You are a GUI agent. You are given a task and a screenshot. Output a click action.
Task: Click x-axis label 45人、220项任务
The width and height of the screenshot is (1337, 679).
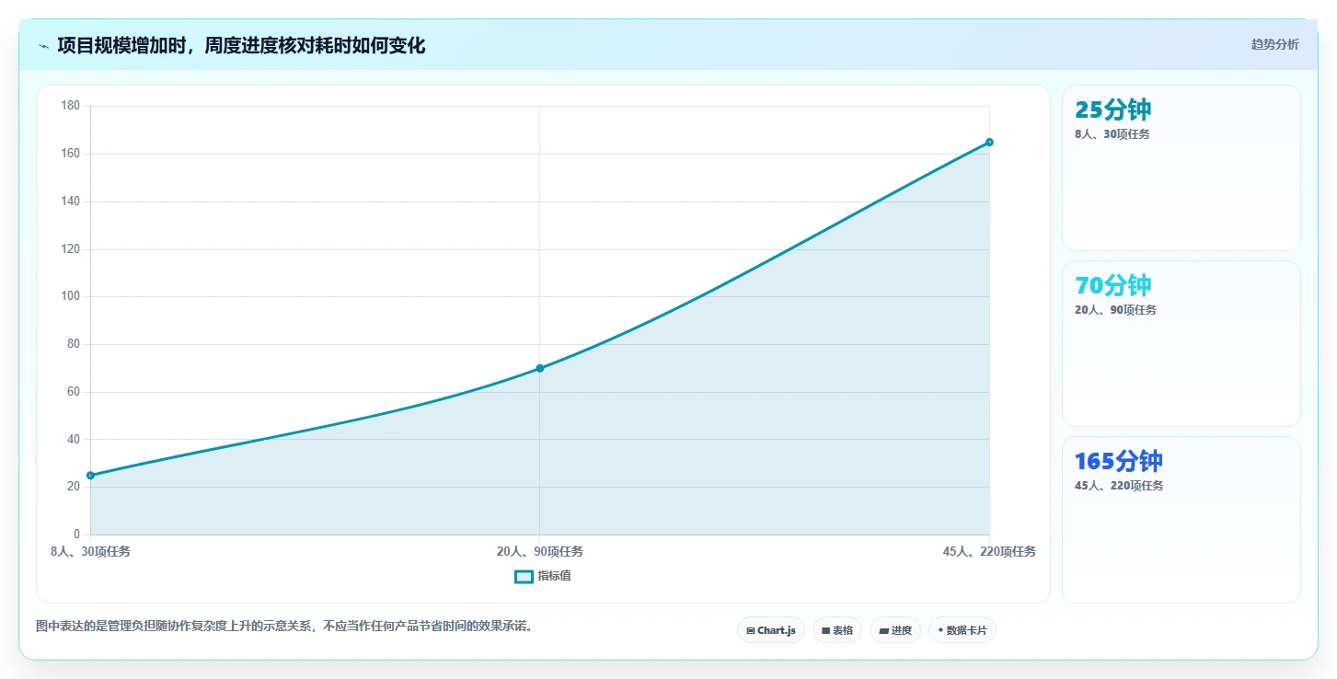pos(989,552)
